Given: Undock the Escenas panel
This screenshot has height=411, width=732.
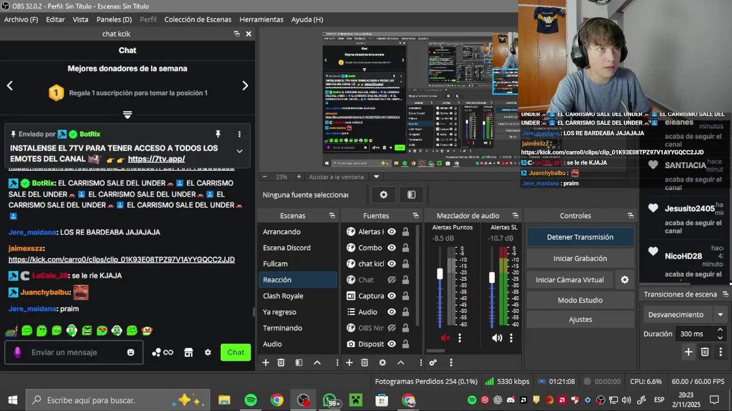Looking at the screenshot, I should click(x=332, y=216).
